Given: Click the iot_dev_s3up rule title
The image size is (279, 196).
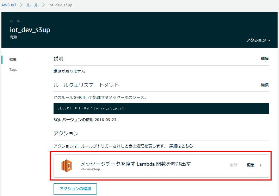Looking at the screenshot, I should (x=30, y=30).
